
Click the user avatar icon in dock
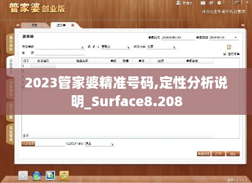coord(64,176)
